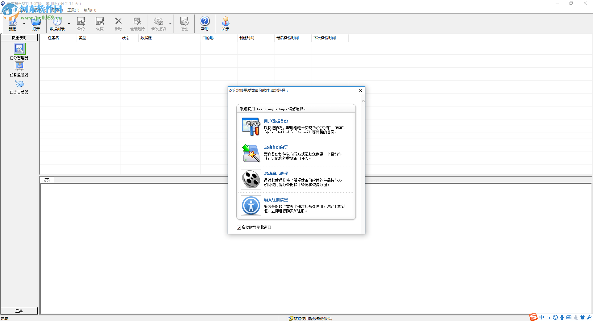Expand the dropdown arrow next to 新建
This screenshot has width=593, height=321.
(x=24, y=24)
